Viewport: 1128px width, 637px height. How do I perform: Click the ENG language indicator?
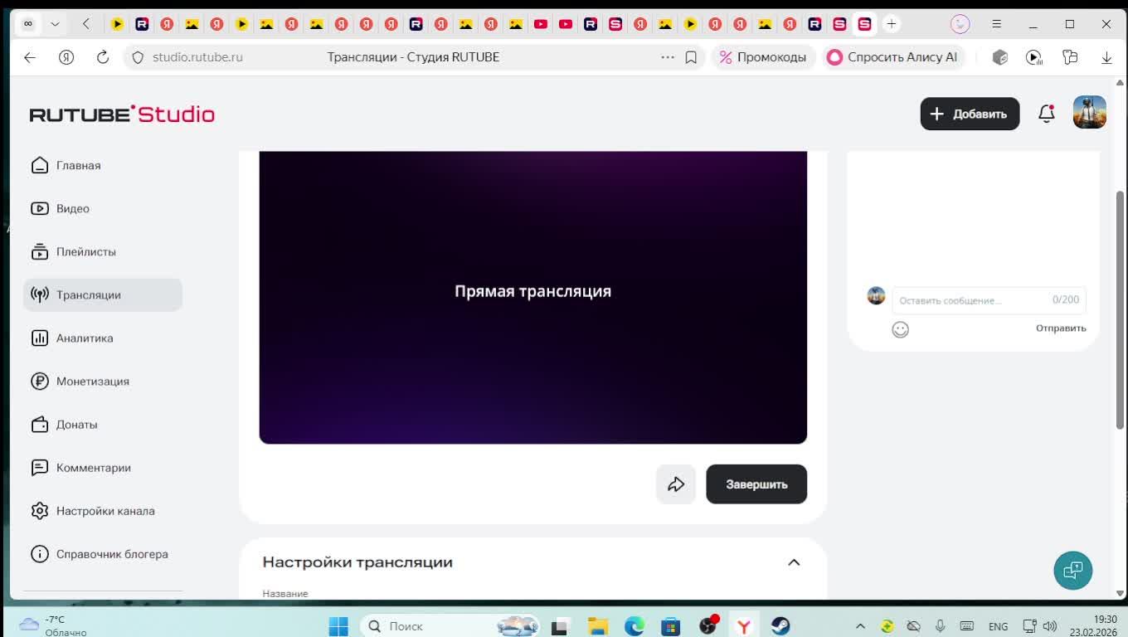[x=999, y=626]
